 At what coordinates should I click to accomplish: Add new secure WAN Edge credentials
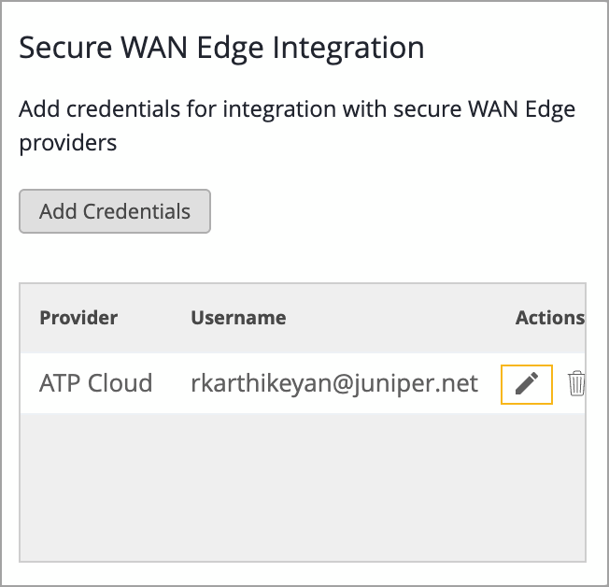(x=115, y=211)
